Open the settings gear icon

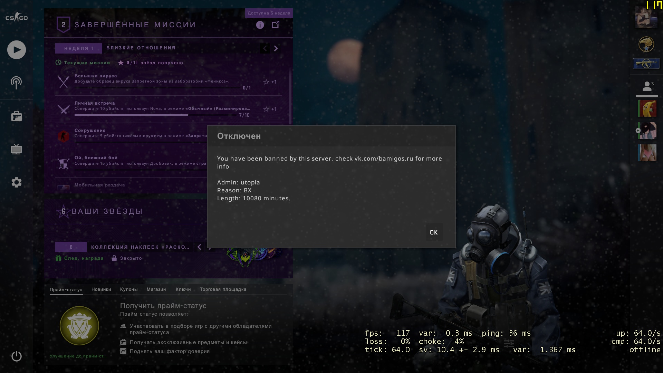point(16,182)
